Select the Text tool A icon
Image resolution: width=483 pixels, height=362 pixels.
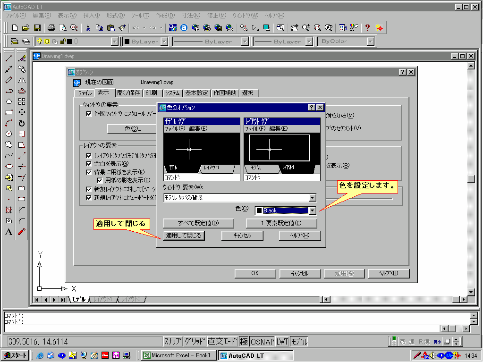(9, 232)
